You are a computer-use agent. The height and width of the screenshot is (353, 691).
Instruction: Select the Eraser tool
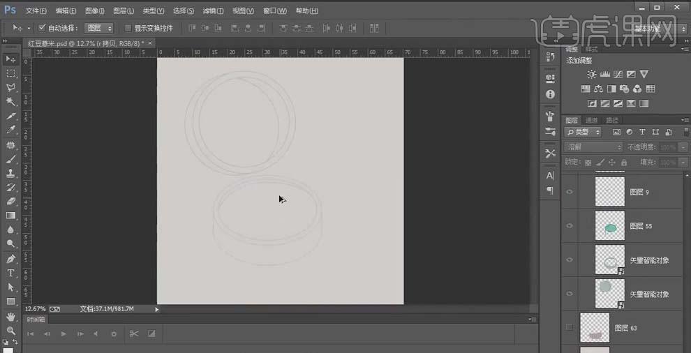(x=11, y=201)
